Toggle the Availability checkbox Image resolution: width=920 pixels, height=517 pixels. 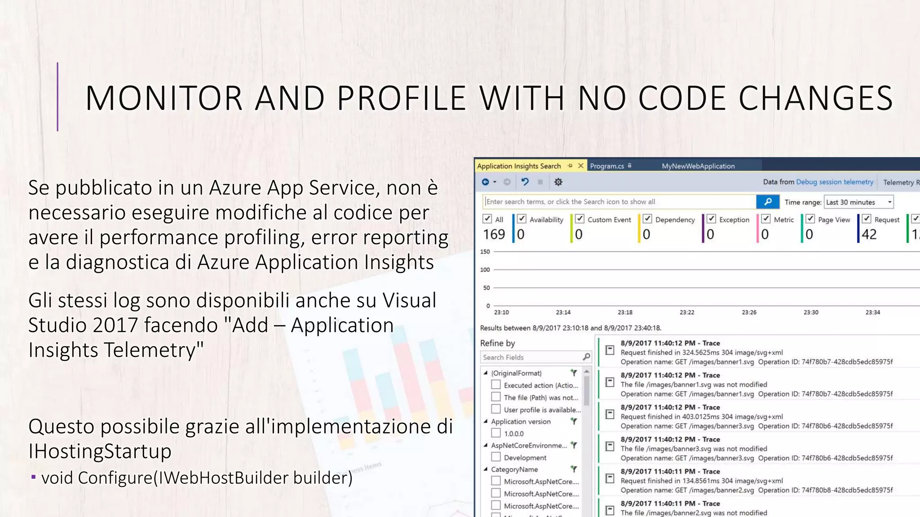(x=522, y=219)
